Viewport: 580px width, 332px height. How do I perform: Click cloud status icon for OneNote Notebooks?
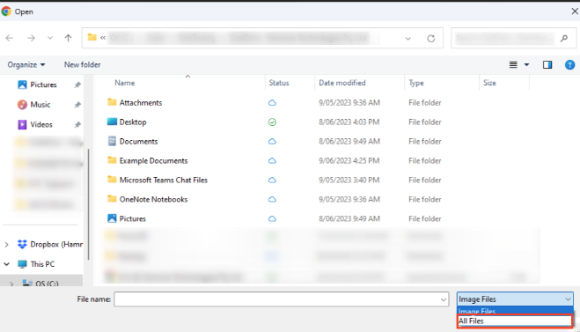point(272,200)
